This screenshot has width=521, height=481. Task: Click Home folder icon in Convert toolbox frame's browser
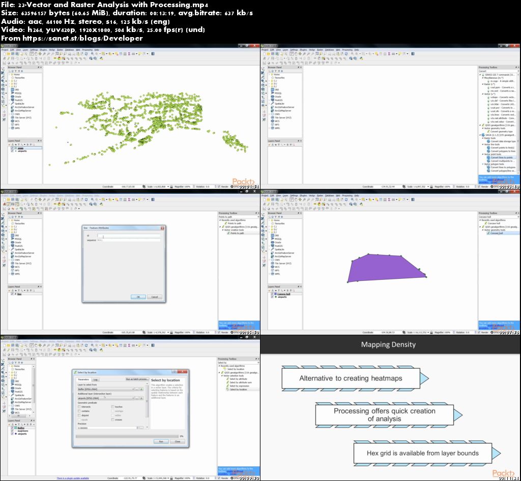coord(273,75)
